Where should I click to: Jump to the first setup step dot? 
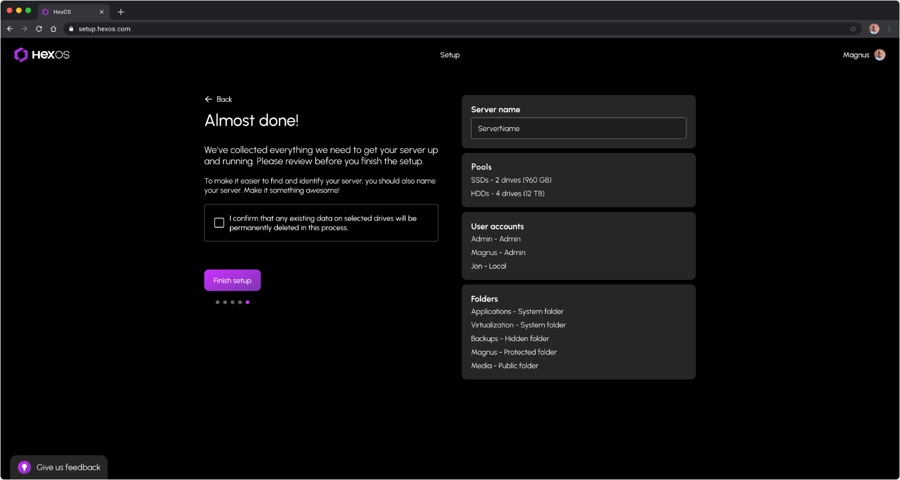218,302
